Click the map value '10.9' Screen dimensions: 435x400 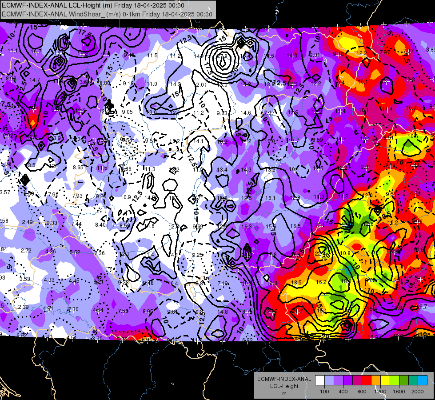(126, 197)
